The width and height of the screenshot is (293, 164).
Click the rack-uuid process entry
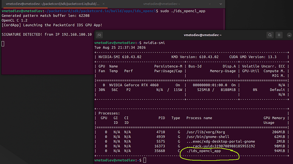(220, 146)
